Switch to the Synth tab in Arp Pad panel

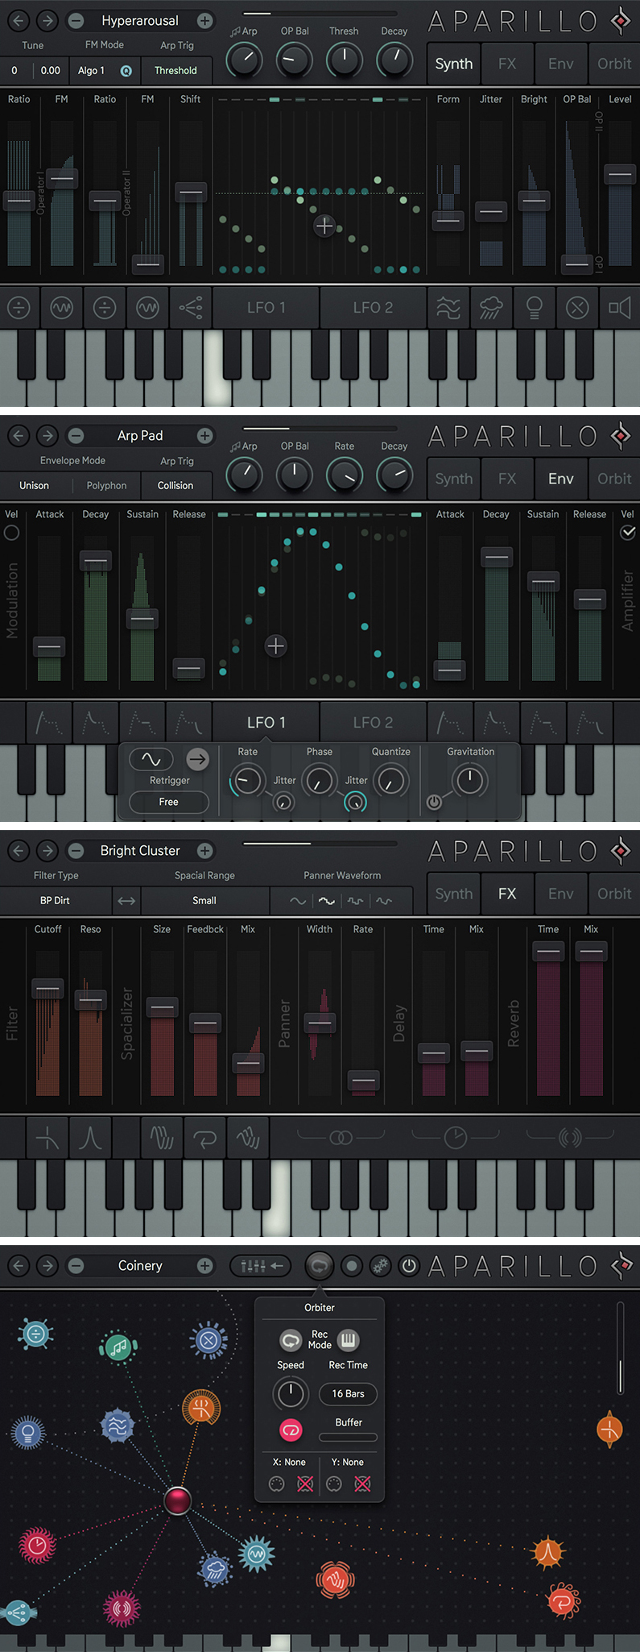[x=454, y=479]
